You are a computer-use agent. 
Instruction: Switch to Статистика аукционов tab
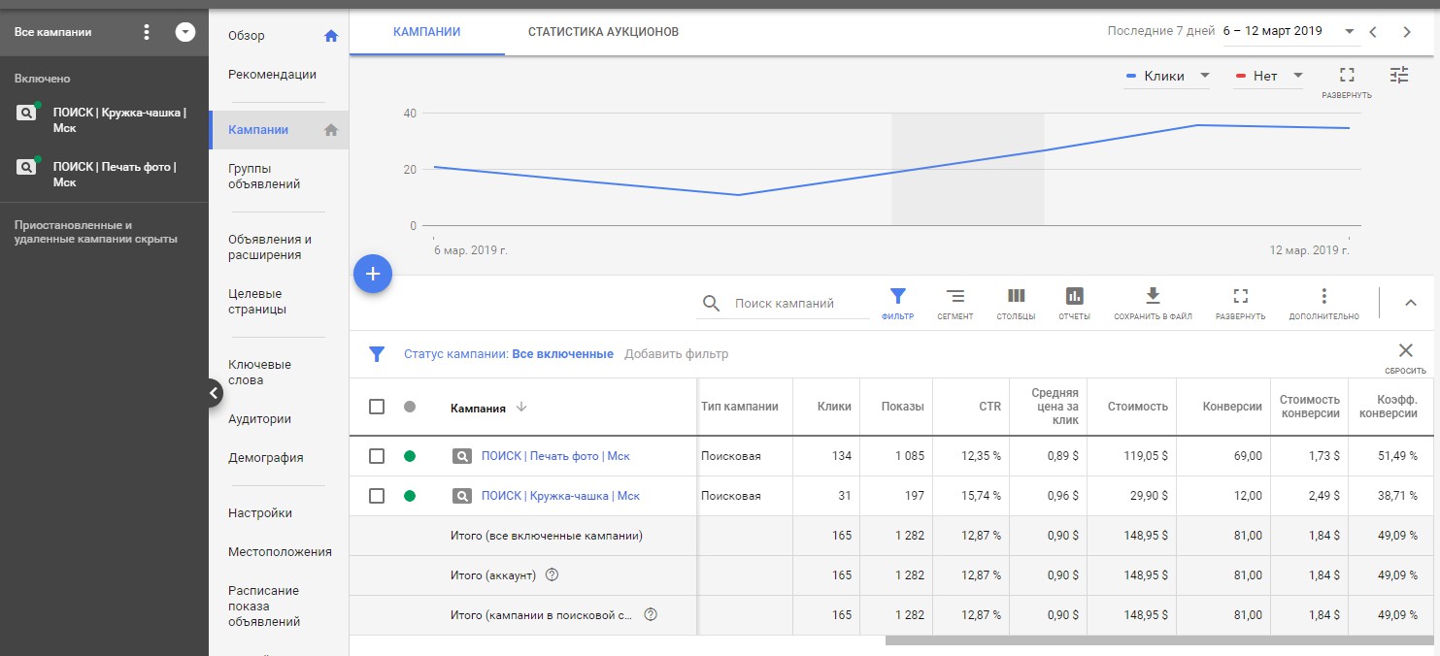pyautogui.click(x=603, y=32)
